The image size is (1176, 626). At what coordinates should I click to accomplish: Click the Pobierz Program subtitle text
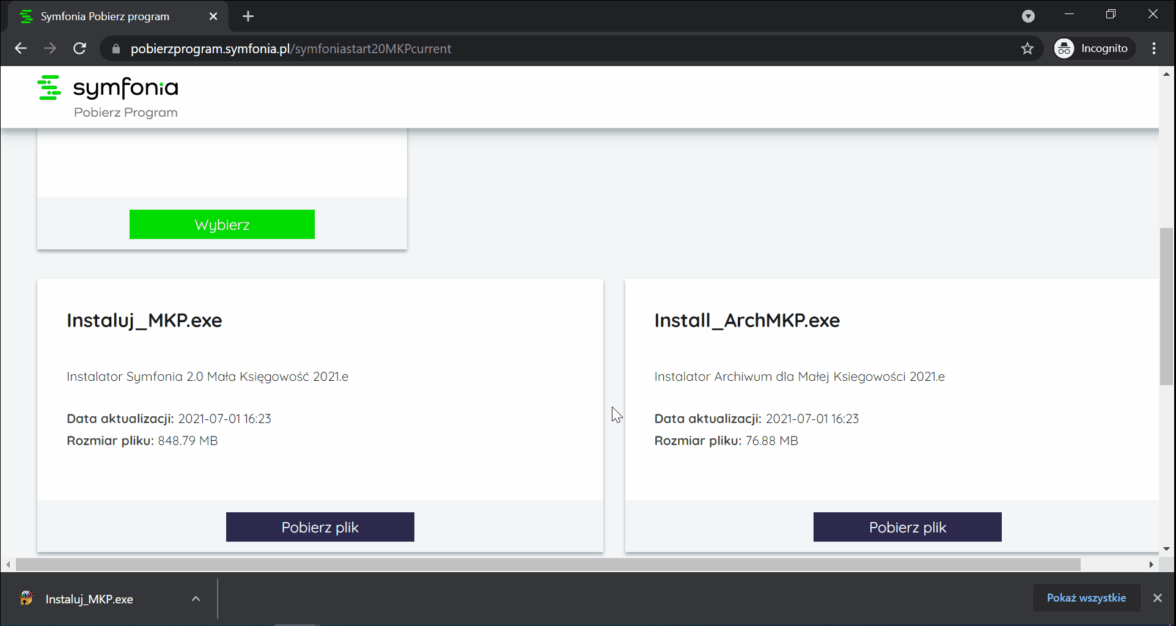click(126, 112)
